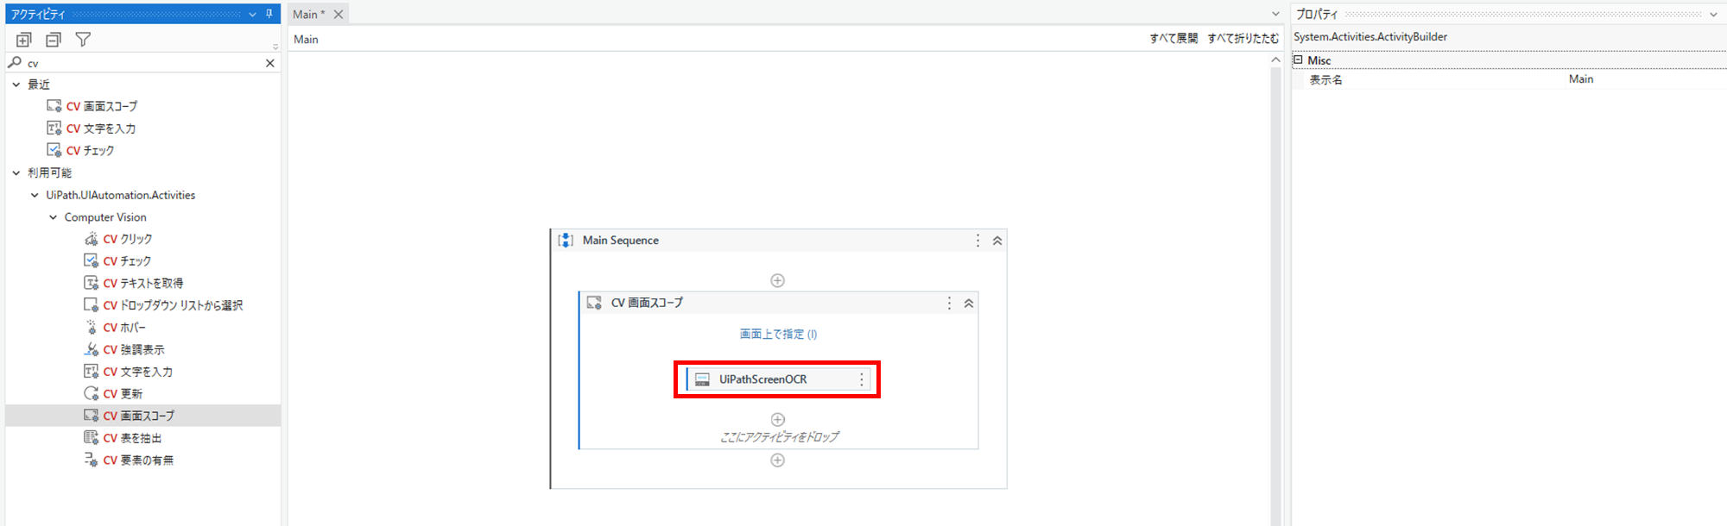Click the CV 強調表示 icon
Screen dimensions: 1727x526
91,349
